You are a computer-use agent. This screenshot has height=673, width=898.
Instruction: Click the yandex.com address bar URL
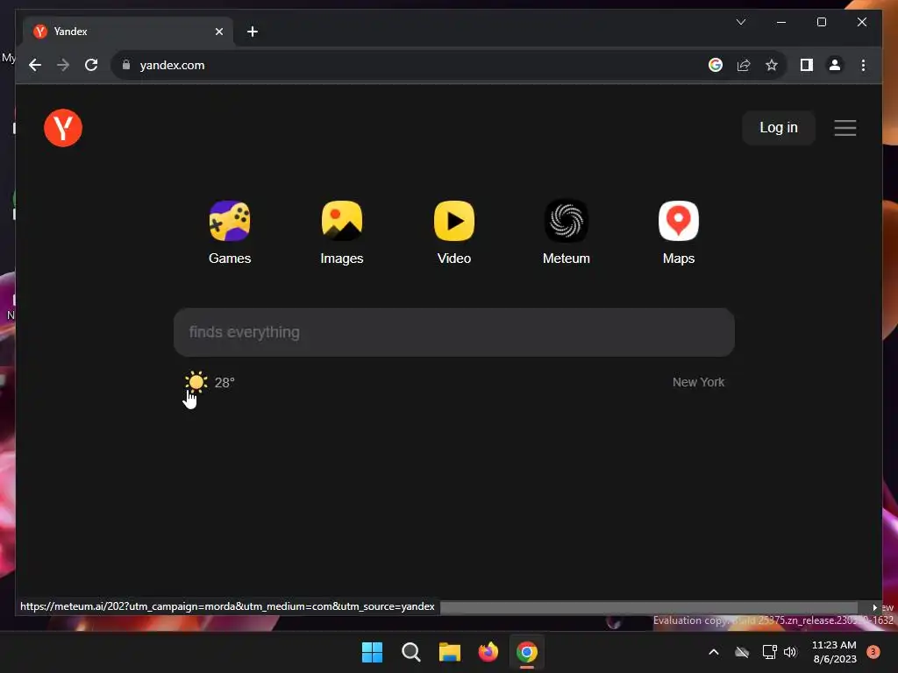(172, 65)
